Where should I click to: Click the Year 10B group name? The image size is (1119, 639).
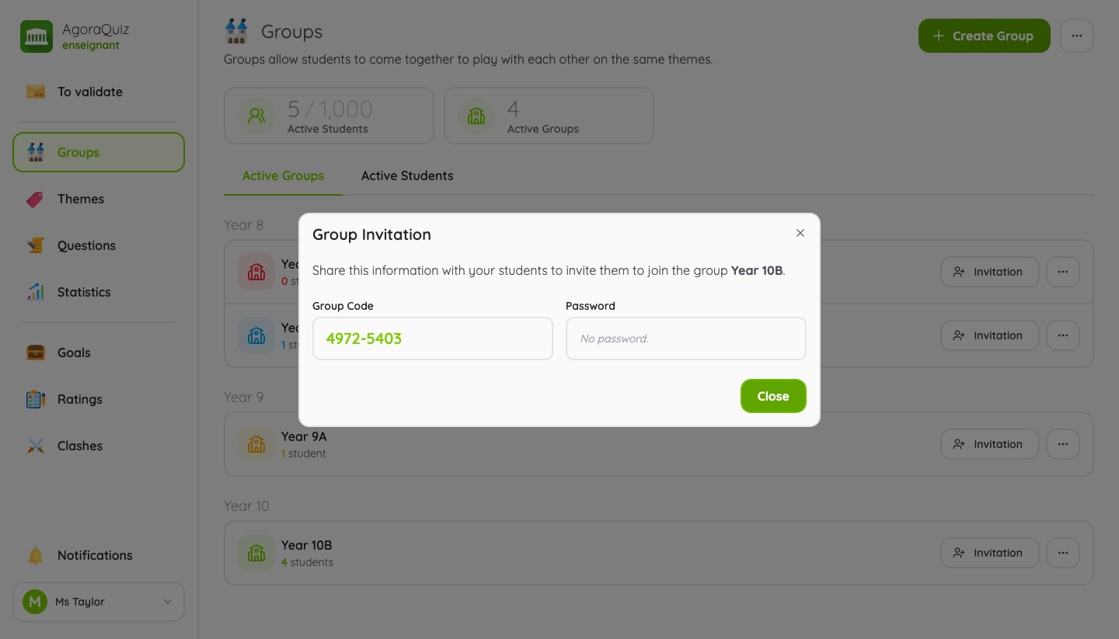(307, 545)
